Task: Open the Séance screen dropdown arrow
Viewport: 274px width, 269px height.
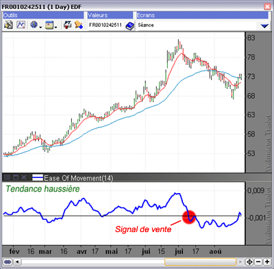Action: [264, 26]
